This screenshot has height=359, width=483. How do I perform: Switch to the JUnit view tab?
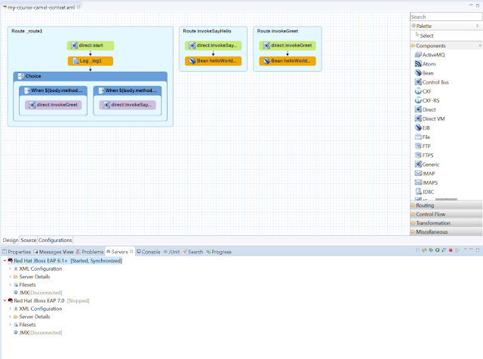tap(171, 252)
